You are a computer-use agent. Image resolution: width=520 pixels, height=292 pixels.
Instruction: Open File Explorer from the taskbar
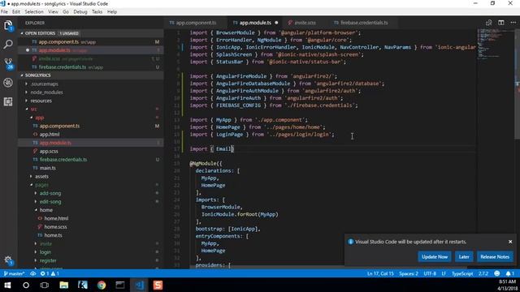pyautogui.click(x=63, y=285)
